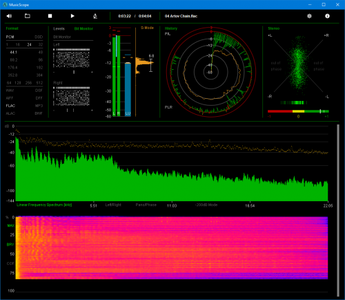Viewport: 345px width, 300px height.
Task: Start playback with the play icon
Action: tap(72, 16)
